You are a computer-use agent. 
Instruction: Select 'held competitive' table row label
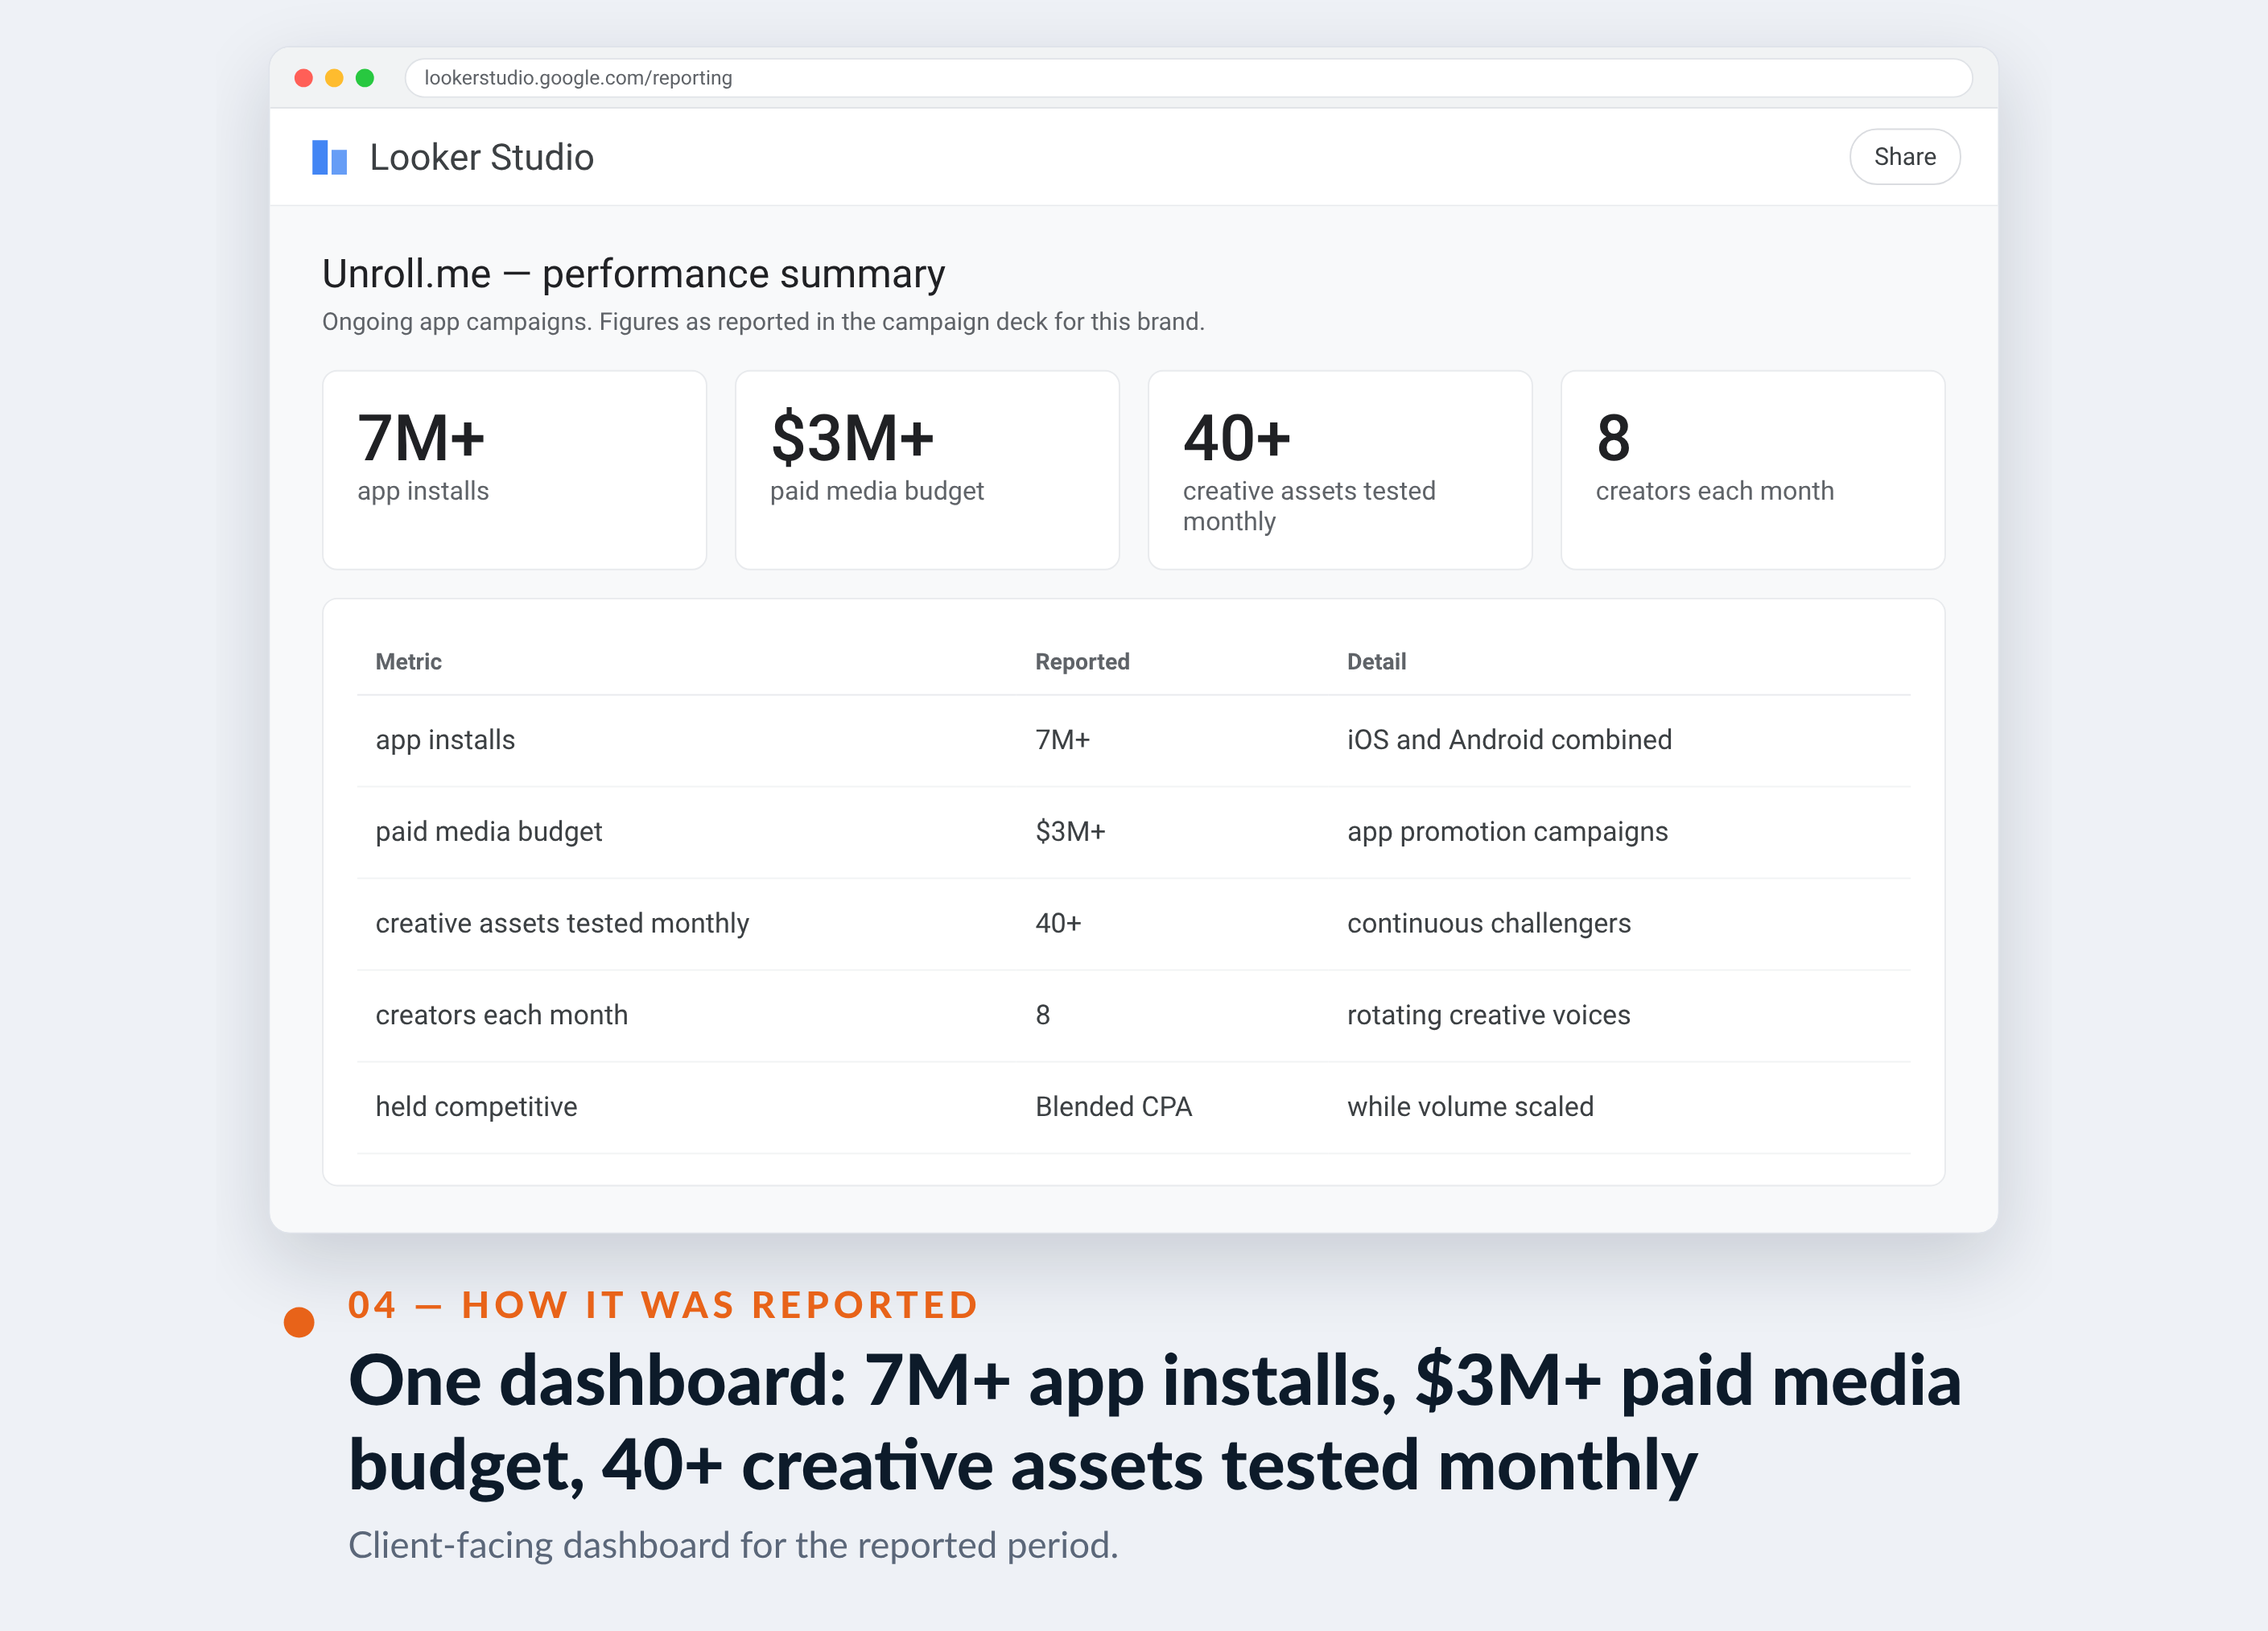[476, 1107]
